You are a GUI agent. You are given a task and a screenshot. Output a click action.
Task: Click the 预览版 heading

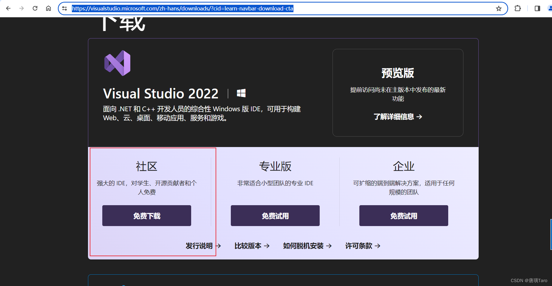point(398,73)
